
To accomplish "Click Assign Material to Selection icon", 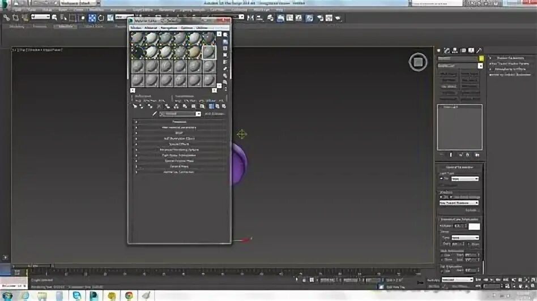I will (150, 106).
